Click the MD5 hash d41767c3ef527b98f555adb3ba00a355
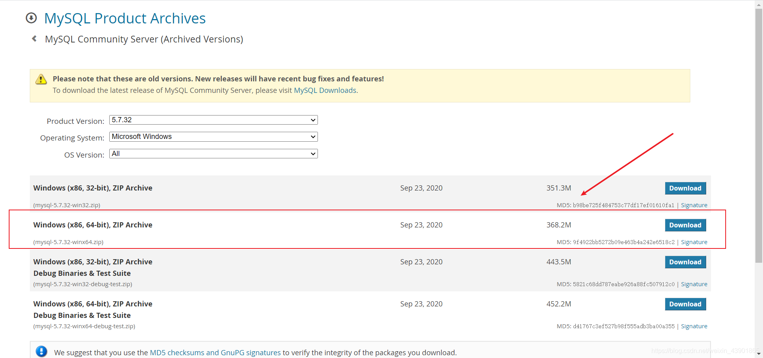Screen dimensions: 763x358 pyautogui.click(x=624, y=326)
